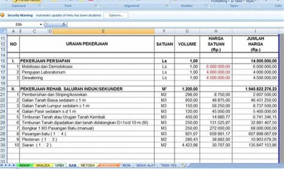The image size is (284, 169).
Task: Select the RAB sheet tab
Action: point(72,165)
